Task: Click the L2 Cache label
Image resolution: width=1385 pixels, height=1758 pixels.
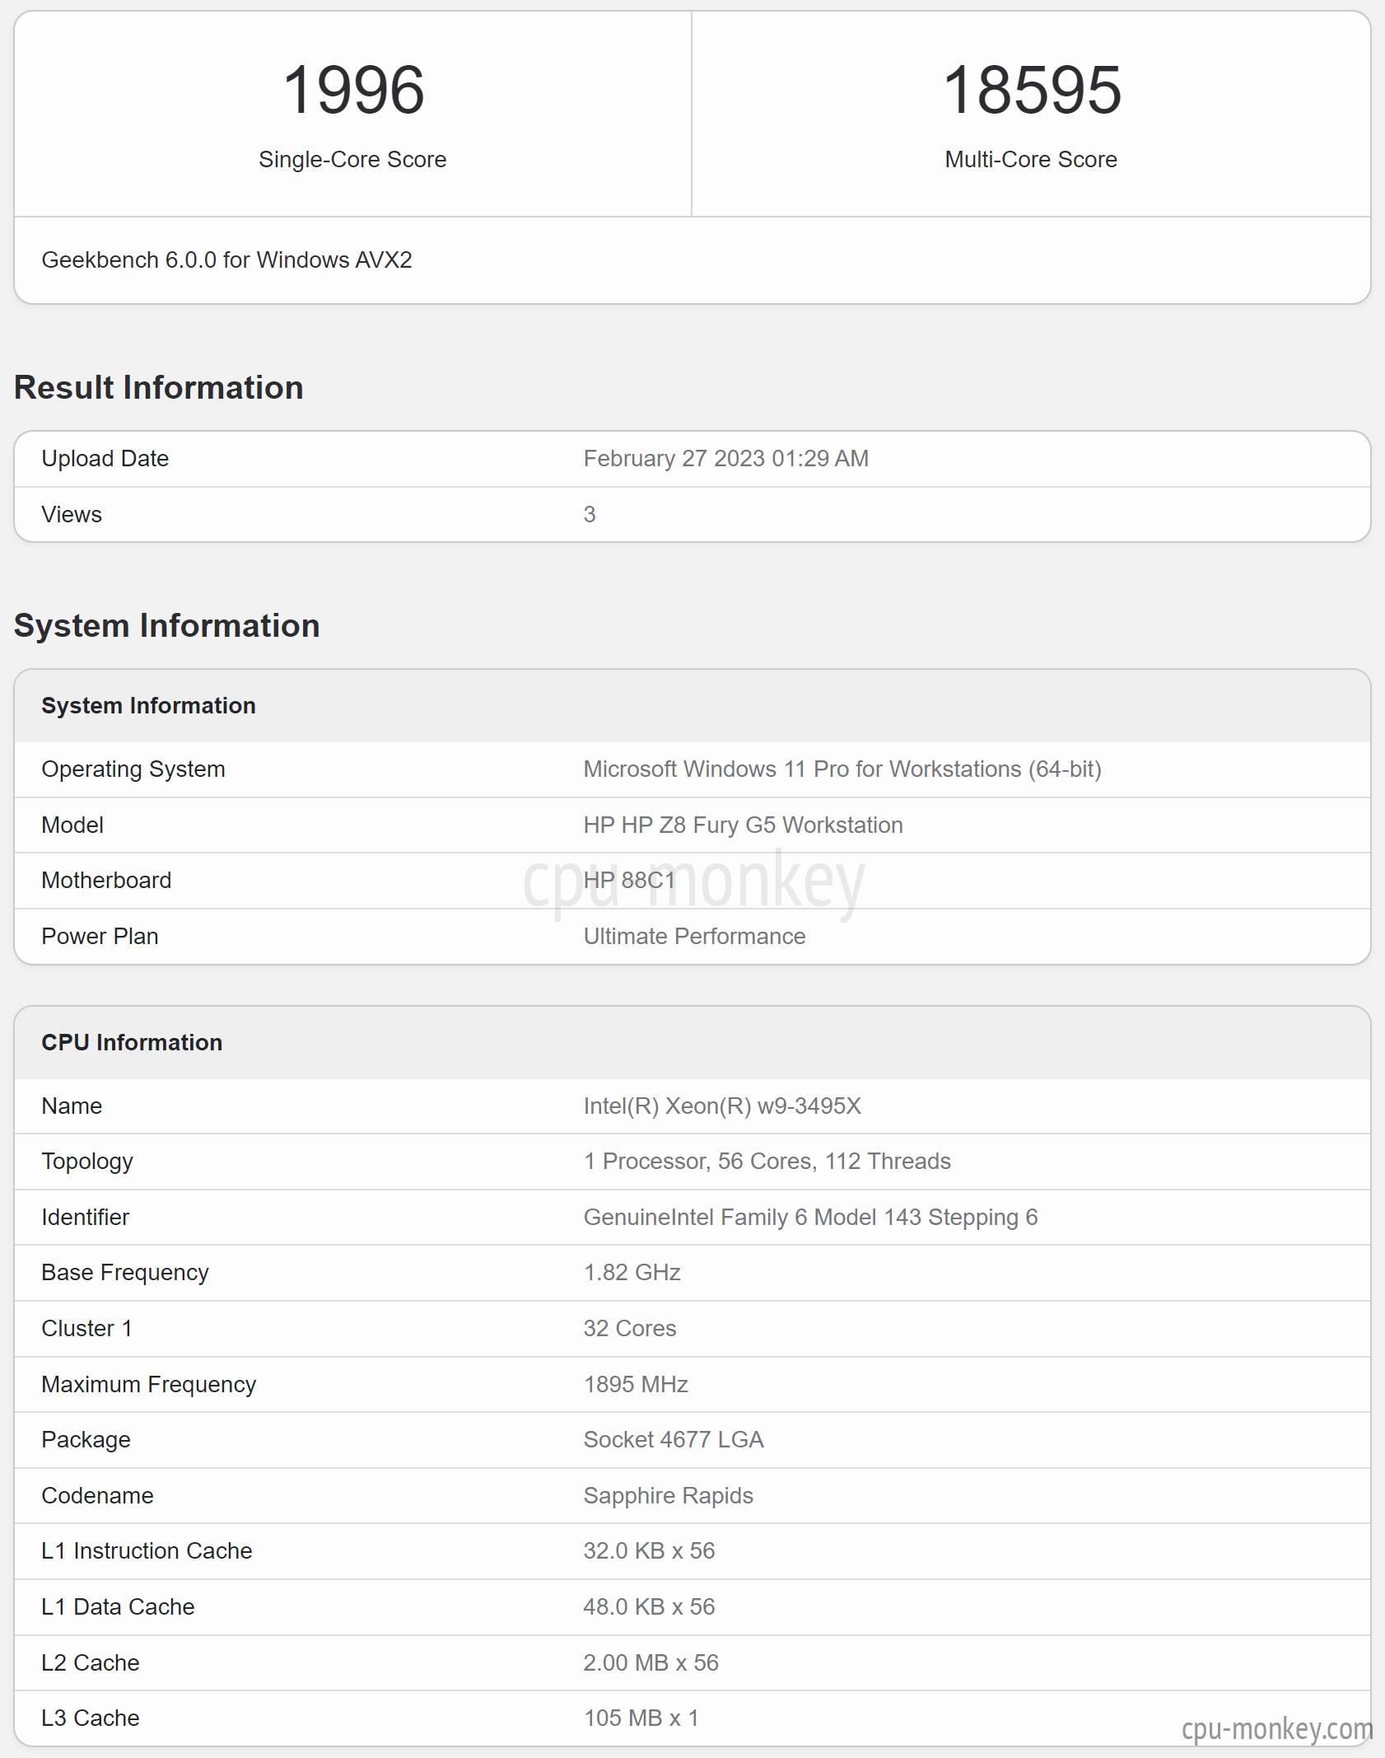Action: click(x=91, y=1662)
